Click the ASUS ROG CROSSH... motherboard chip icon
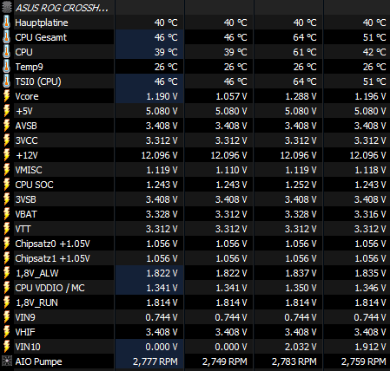This screenshot has height=371, width=390. pos(6,7)
